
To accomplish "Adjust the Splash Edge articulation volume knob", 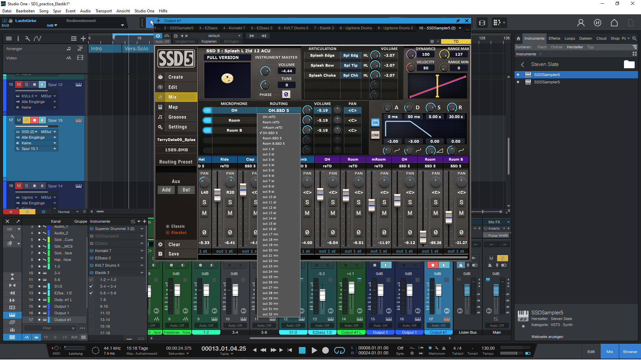I will 375,55.
